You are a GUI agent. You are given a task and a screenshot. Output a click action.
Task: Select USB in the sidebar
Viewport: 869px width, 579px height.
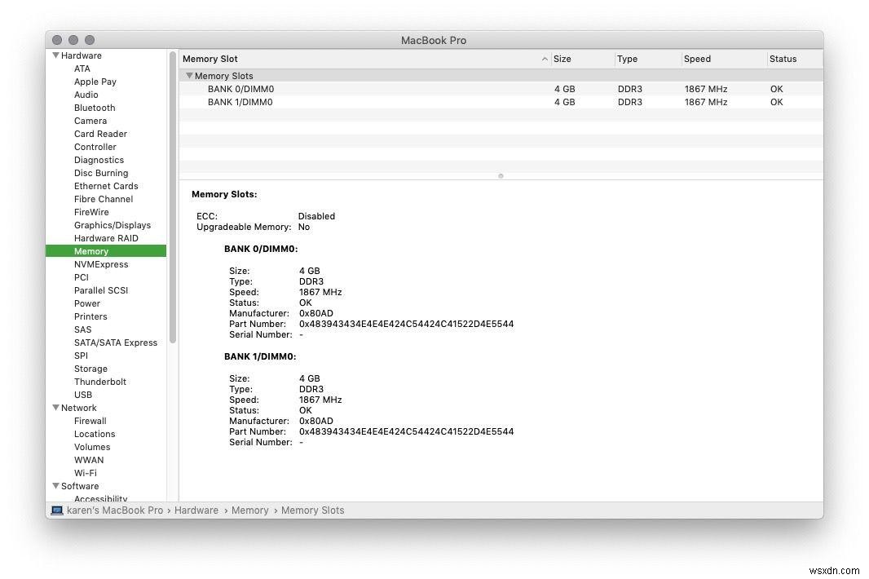83,395
